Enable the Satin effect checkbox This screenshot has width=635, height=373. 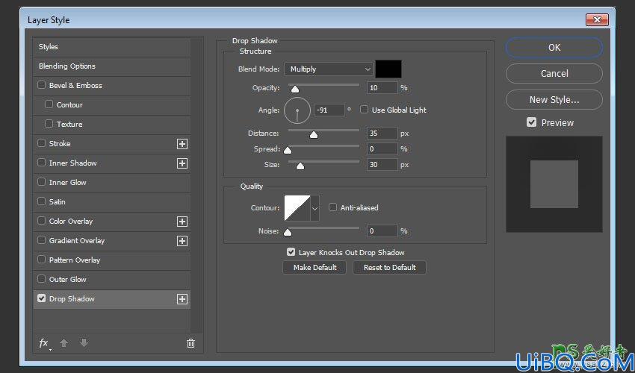pyautogui.click(x=41, y=201)
